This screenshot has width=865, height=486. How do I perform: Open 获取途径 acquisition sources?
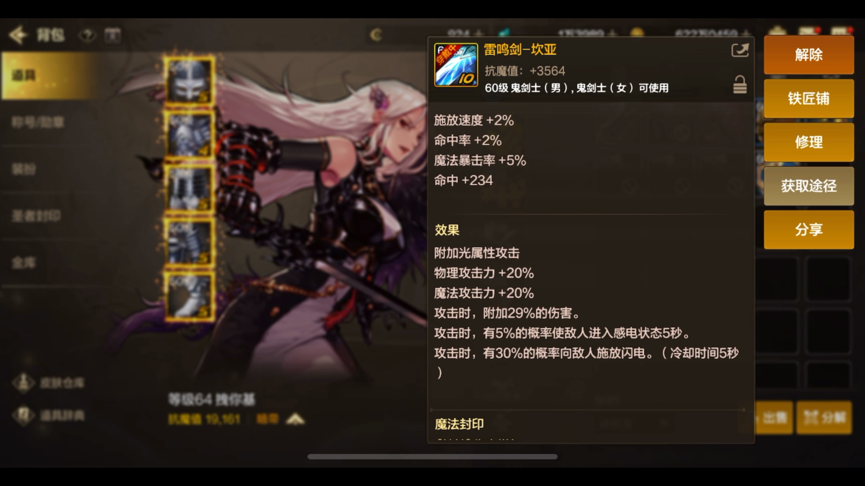[808, 186]
